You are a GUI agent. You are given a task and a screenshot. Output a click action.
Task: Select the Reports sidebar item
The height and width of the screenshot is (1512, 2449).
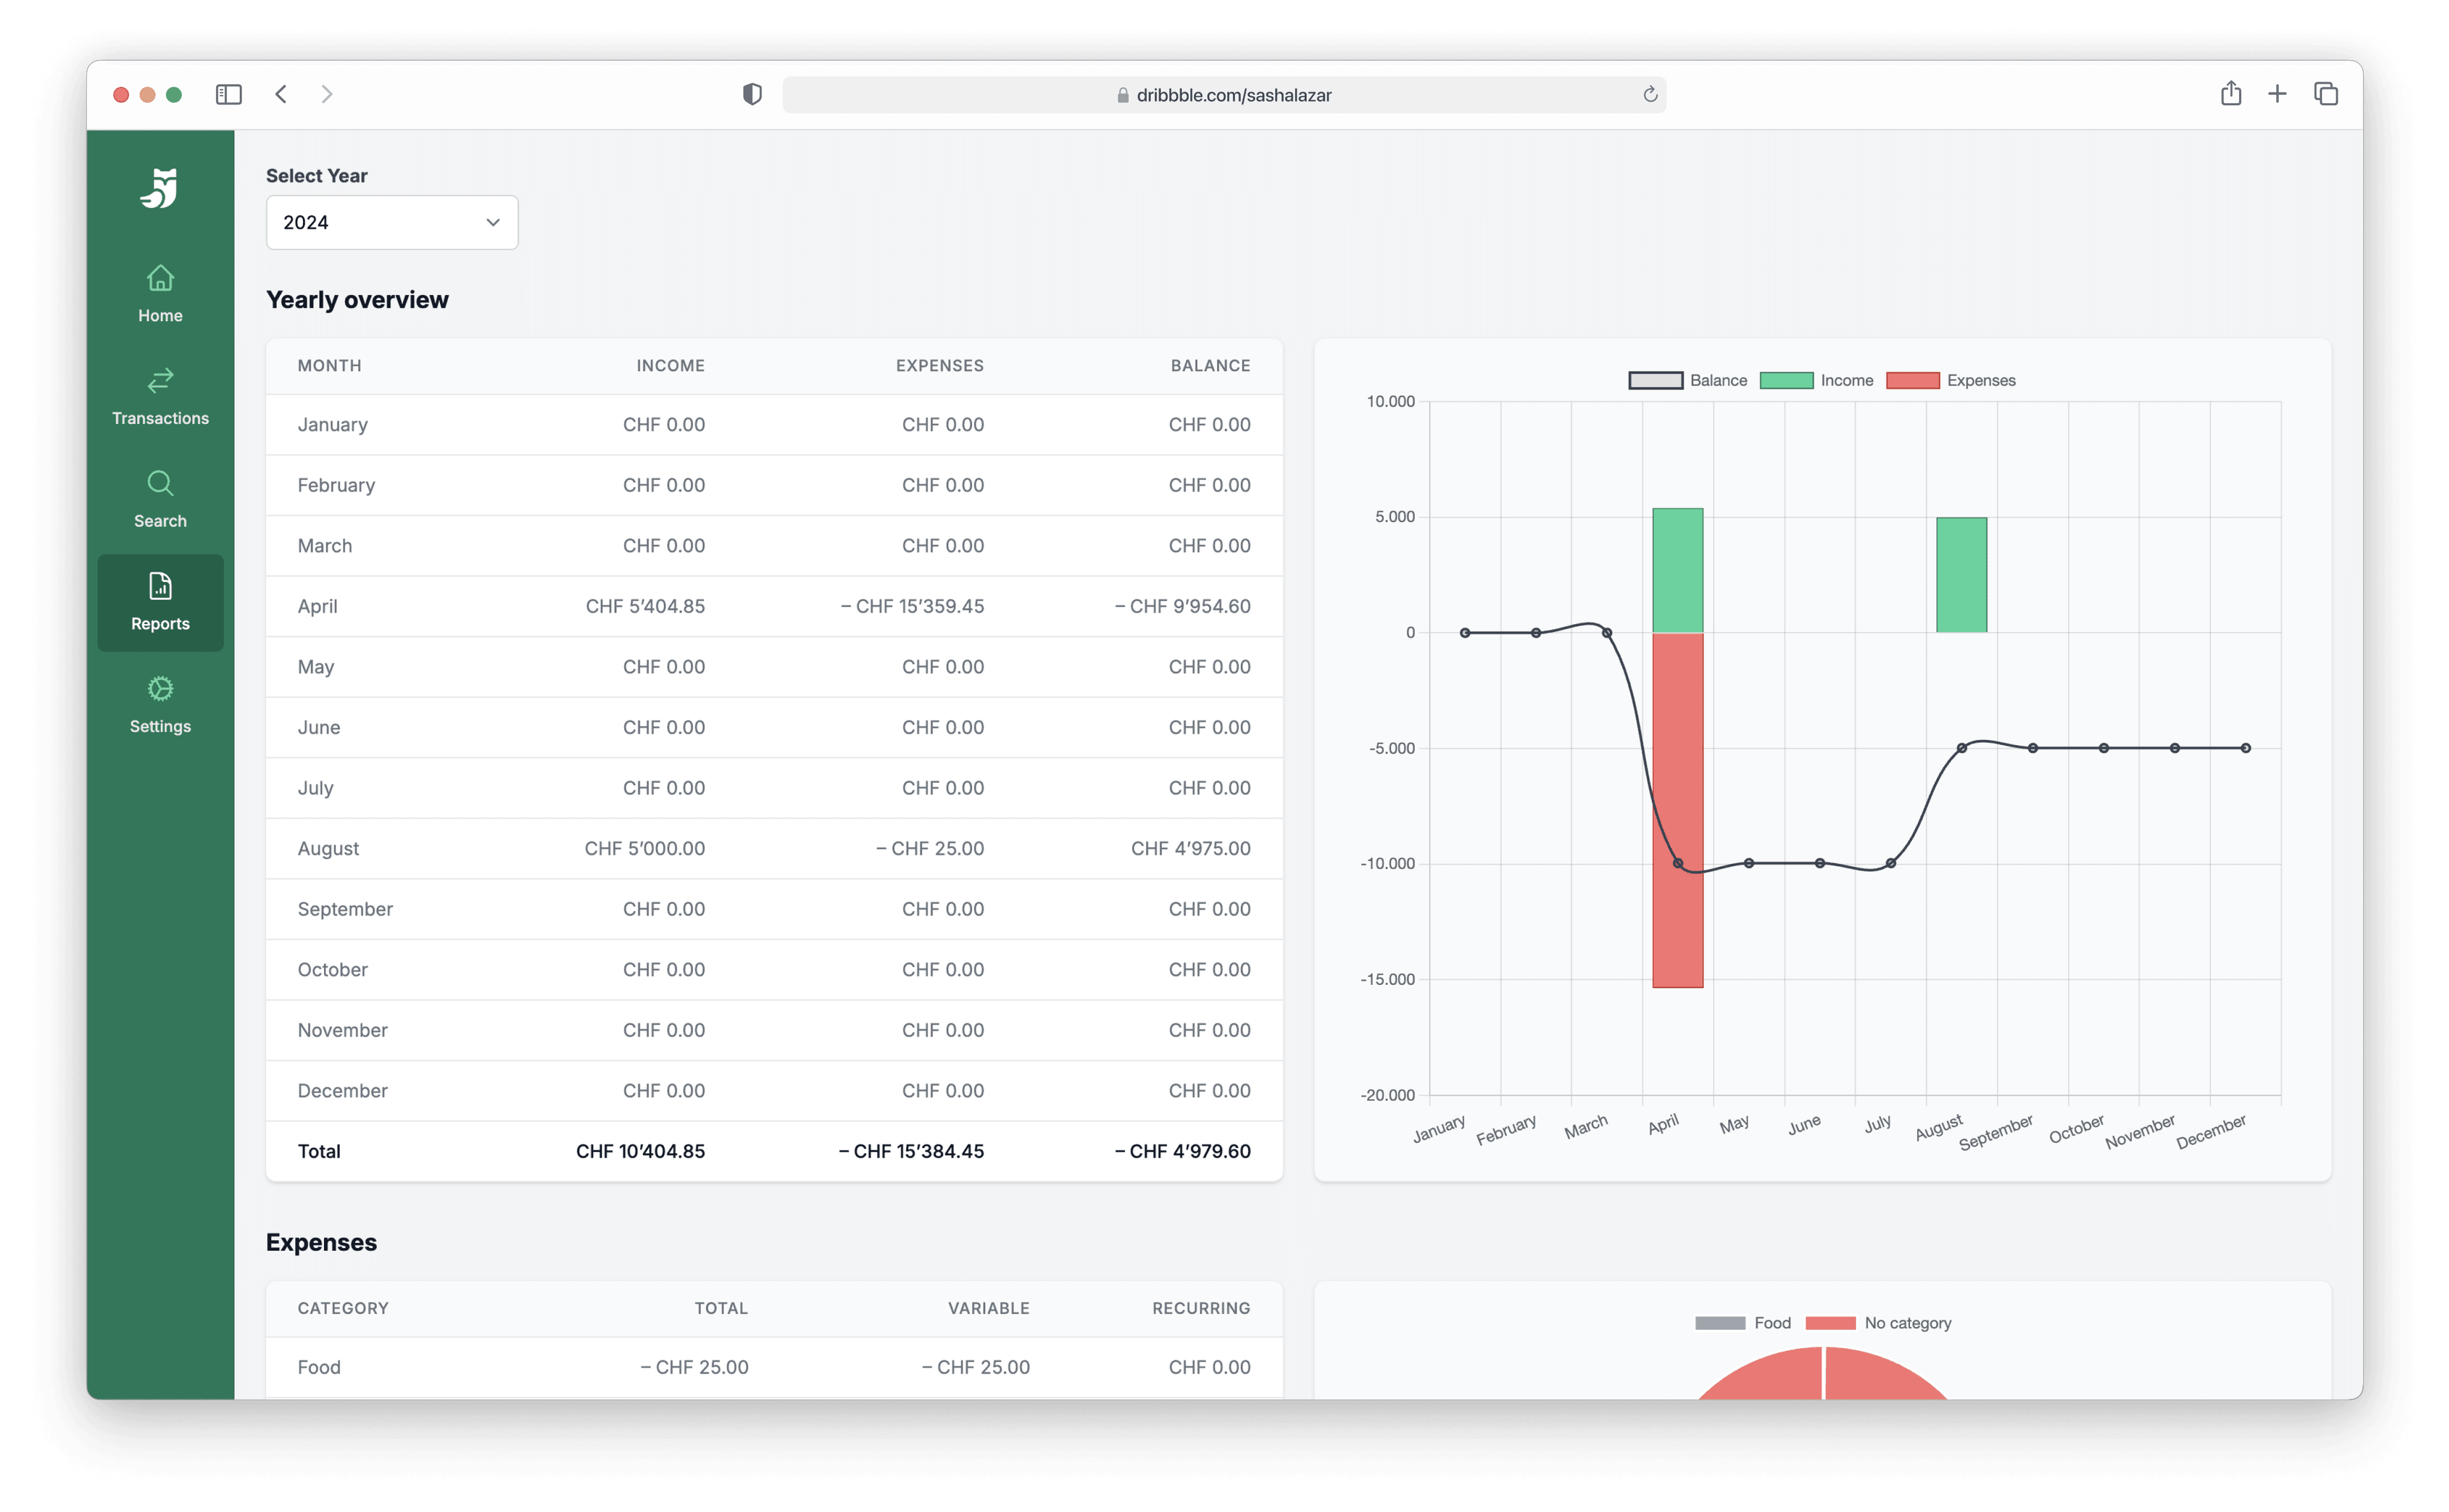160,602
